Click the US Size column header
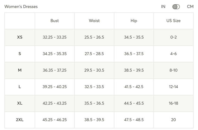This screenshot has height=130, width=198. (x=174, y=21)
